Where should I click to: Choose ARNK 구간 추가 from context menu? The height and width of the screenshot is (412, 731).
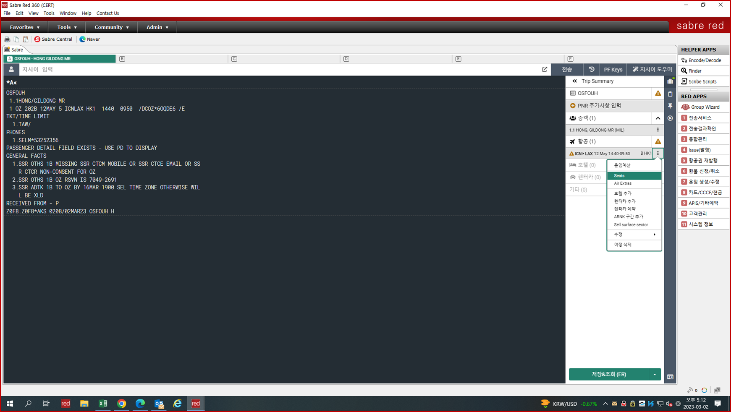point(634,217)
